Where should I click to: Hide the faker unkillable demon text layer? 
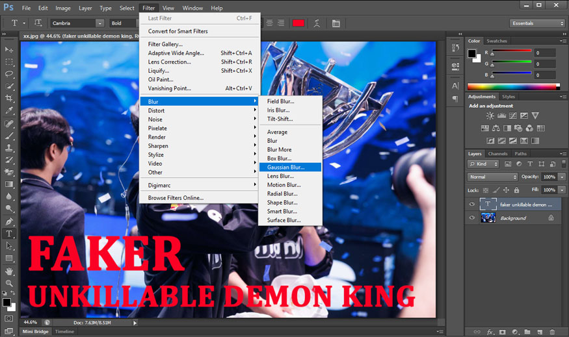pyautogui.click(x=471, y=204)
